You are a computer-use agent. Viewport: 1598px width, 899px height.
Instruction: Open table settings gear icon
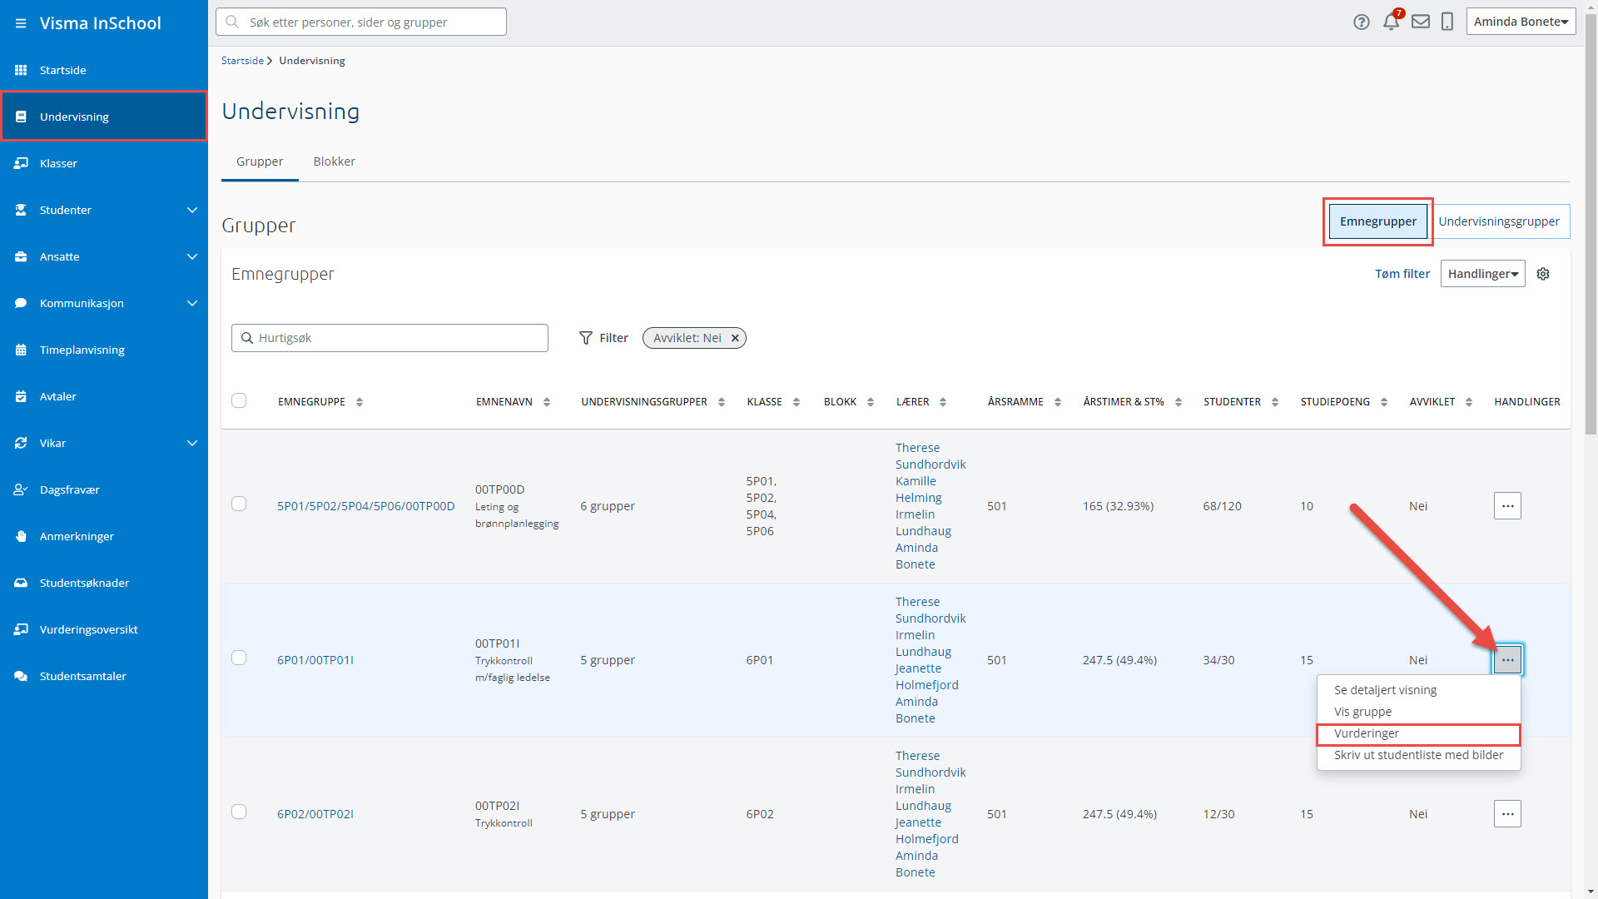pyautogui.click(x=1543, y=274)
